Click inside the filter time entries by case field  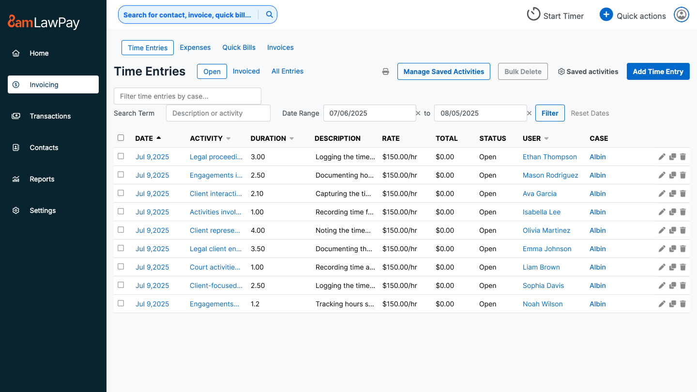pyautogui.click(x=187, y=96)
